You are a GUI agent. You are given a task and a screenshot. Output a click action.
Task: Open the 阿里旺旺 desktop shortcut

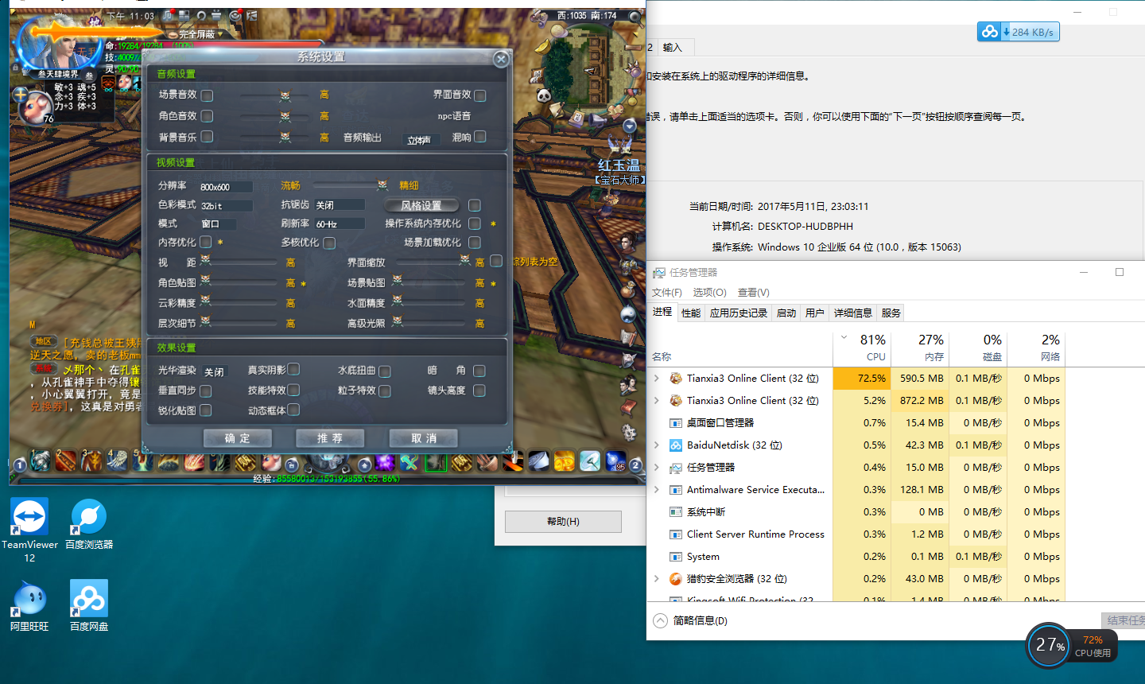(29, 606)
